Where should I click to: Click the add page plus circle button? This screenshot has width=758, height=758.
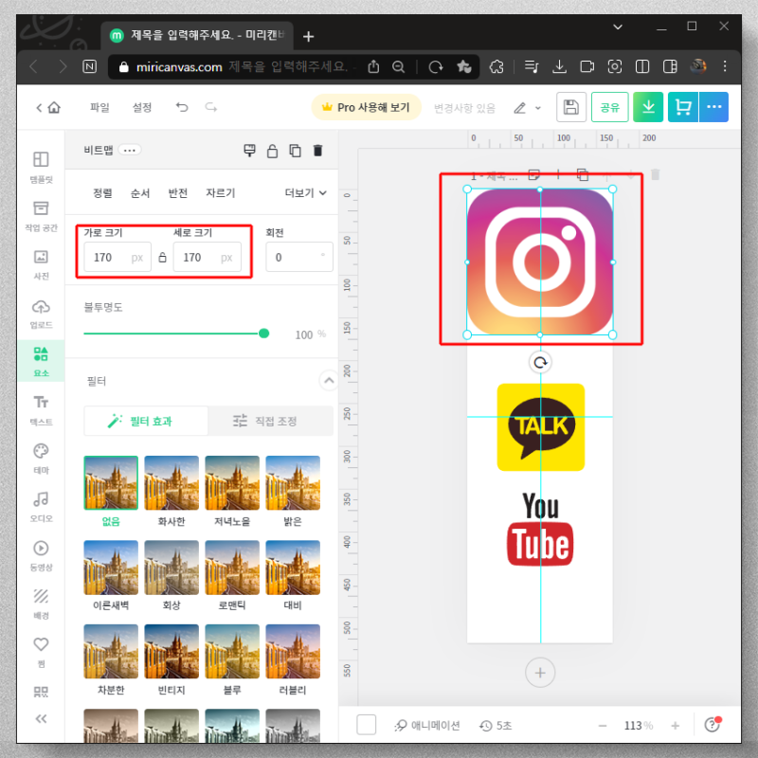tap(540, 673)
